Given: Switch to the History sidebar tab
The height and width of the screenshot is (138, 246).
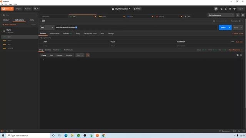Looking at the screenshot, I should coord(6,20).
